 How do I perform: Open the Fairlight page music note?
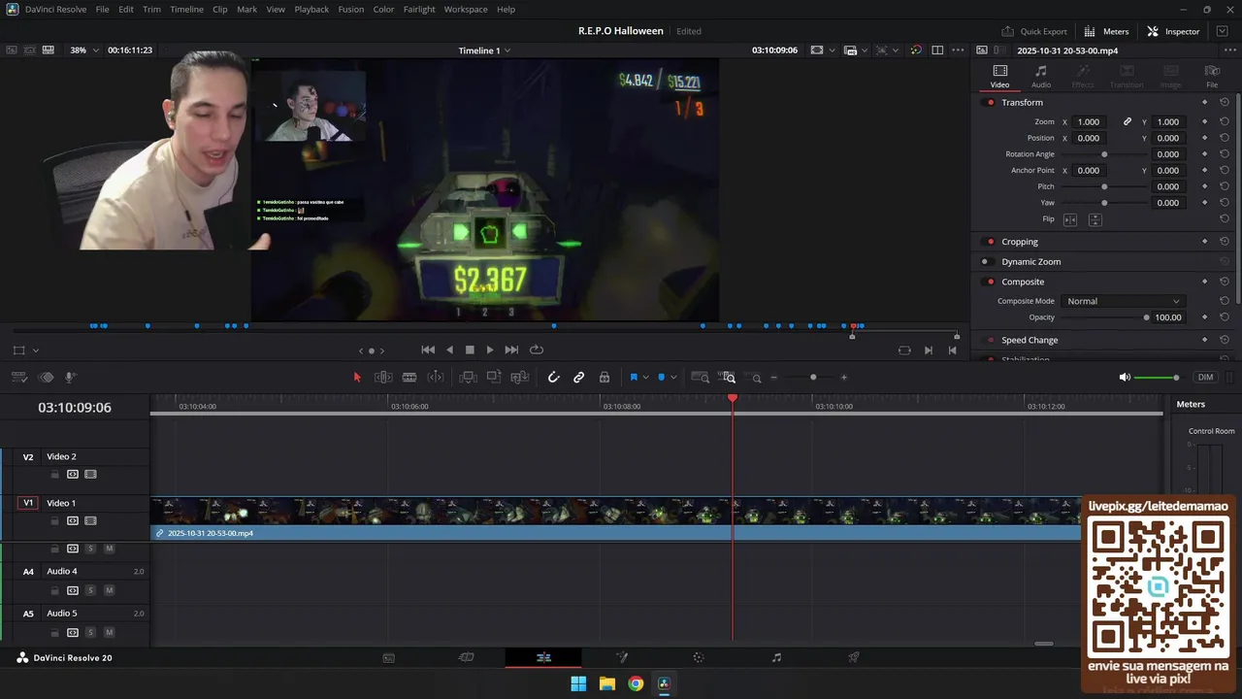776,657
